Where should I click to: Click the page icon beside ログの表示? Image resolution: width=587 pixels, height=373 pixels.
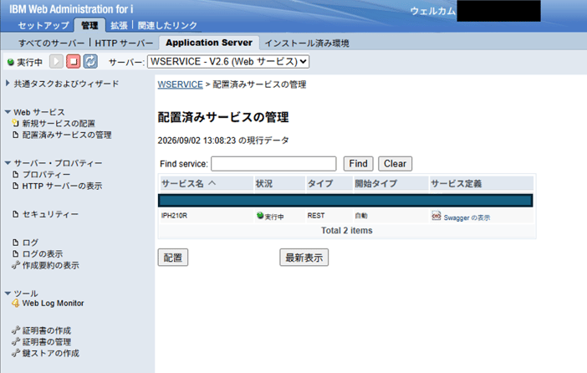click(x=15, y=253)
